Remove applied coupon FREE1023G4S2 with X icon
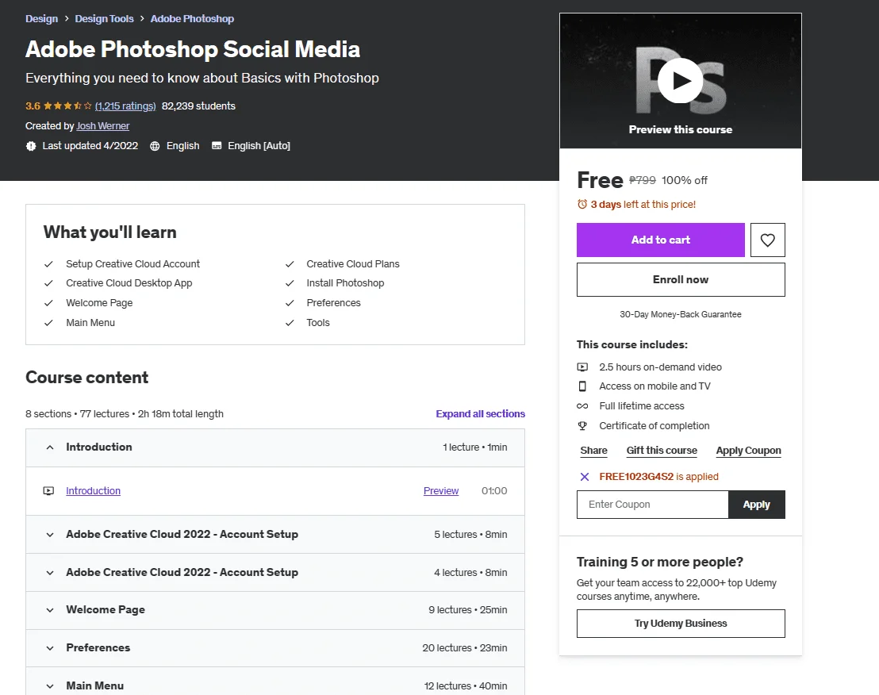 coord(584,476)
